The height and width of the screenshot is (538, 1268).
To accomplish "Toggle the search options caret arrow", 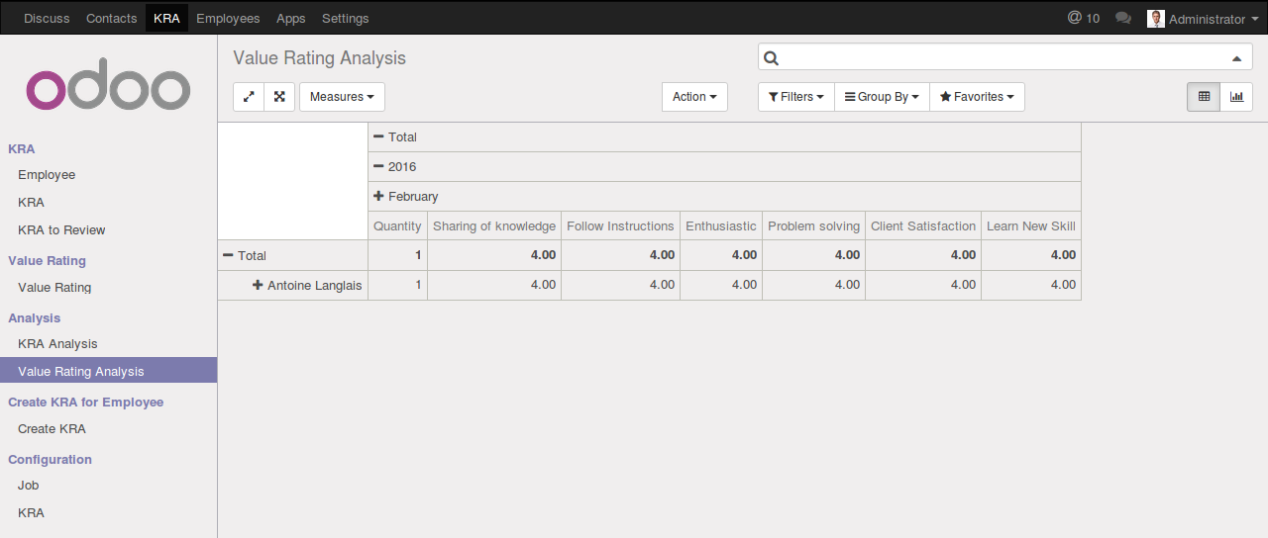I will tap(1235, 58).
